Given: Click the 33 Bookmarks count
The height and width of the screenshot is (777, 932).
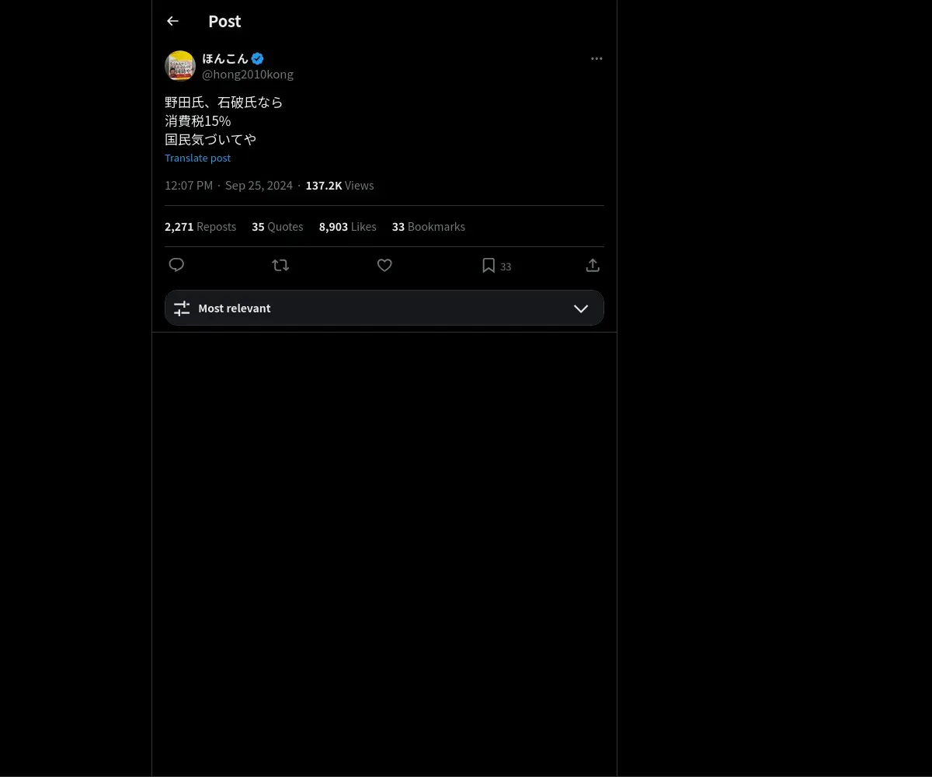Looking at the screenshot, I should 429,227.
